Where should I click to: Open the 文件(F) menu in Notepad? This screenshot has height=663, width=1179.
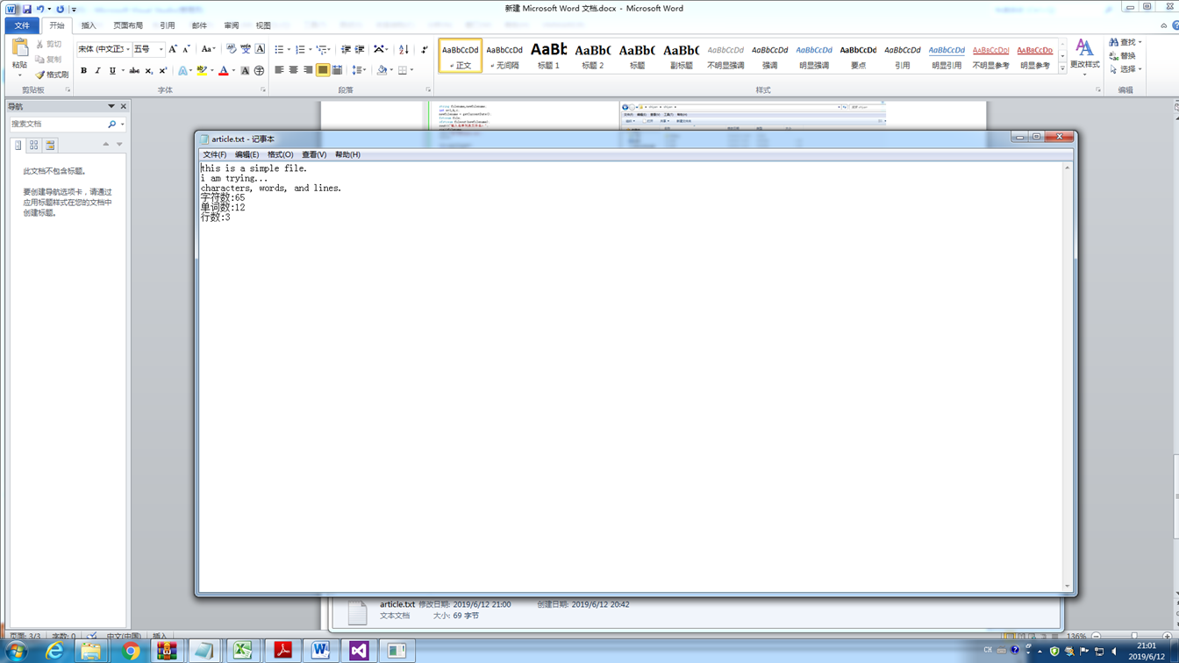click(215, 154)
